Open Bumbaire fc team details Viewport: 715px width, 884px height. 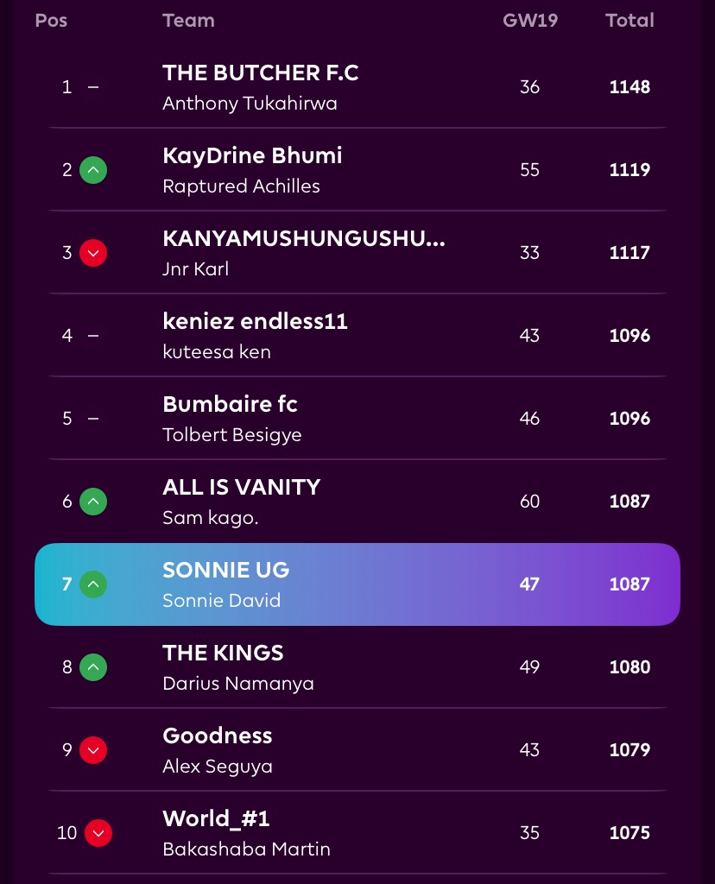(x=230, y=405)
